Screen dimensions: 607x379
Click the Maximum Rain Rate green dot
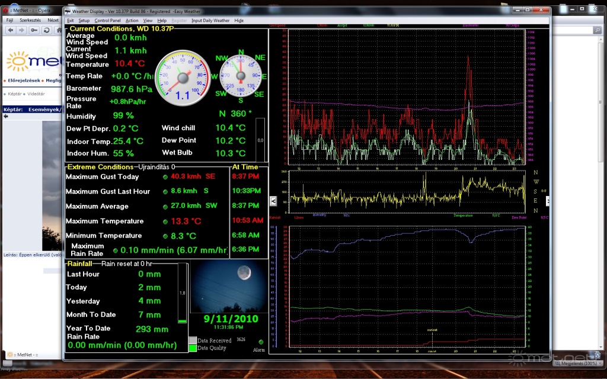point(116,250)
